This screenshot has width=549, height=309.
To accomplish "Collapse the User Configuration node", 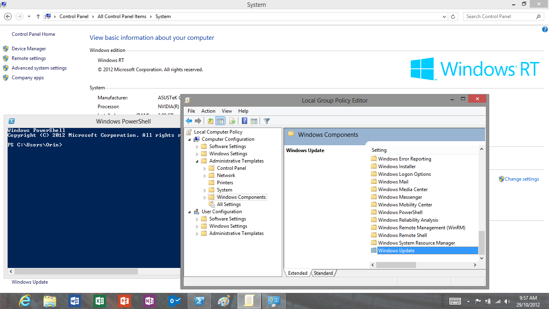I will click(x=189, y=212).
